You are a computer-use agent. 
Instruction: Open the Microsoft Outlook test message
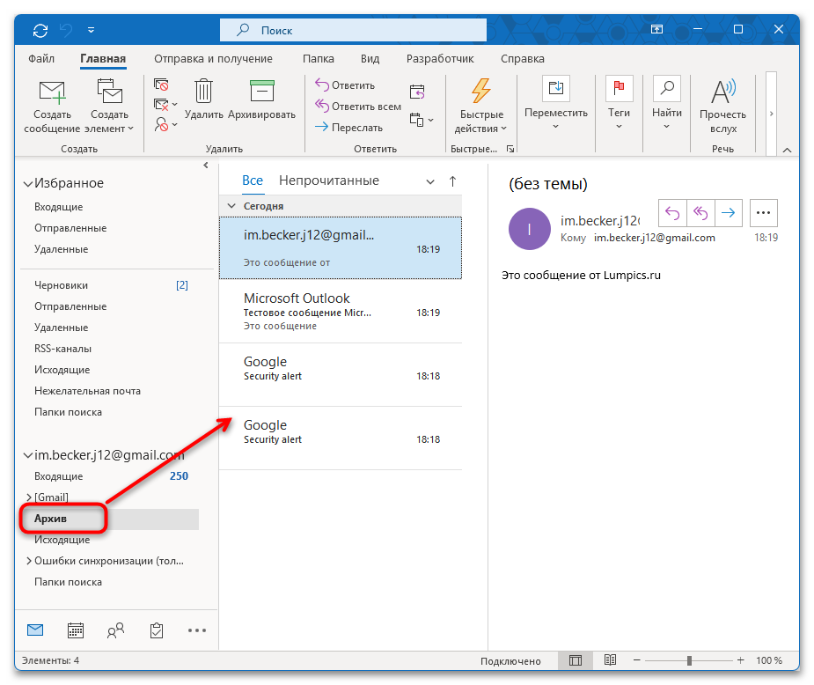(x=341, y=312)
